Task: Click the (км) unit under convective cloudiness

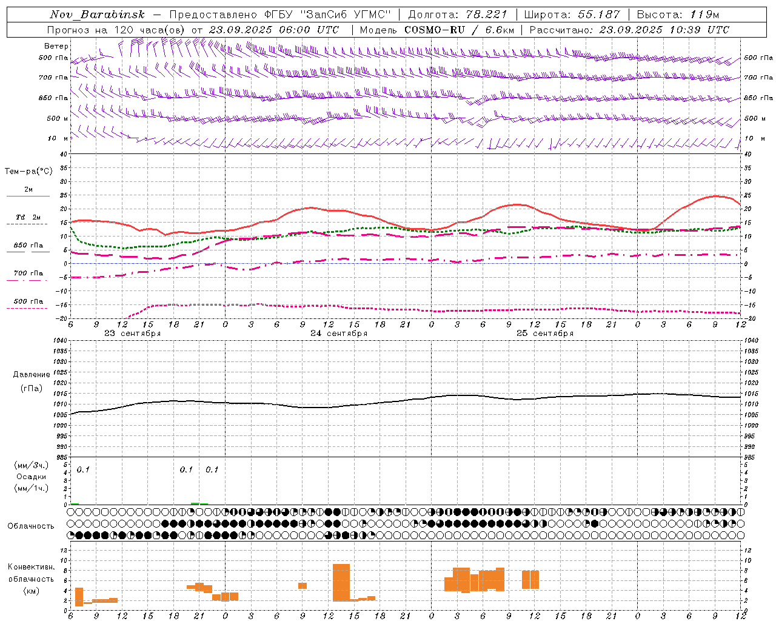Action: pyautogui.click(x=32, y=591)
